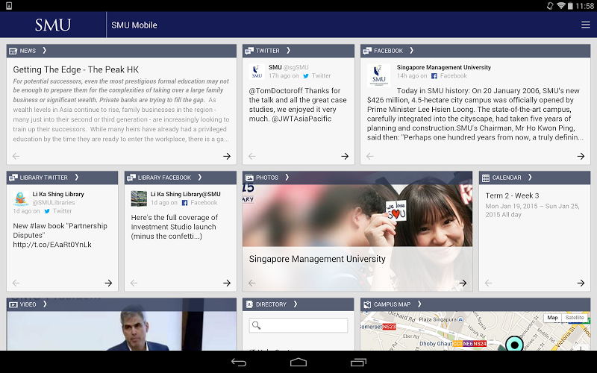This screenshot has height=373, width=597.
Task: Tap the Android recent apps button
Action: tap(358, 363)
